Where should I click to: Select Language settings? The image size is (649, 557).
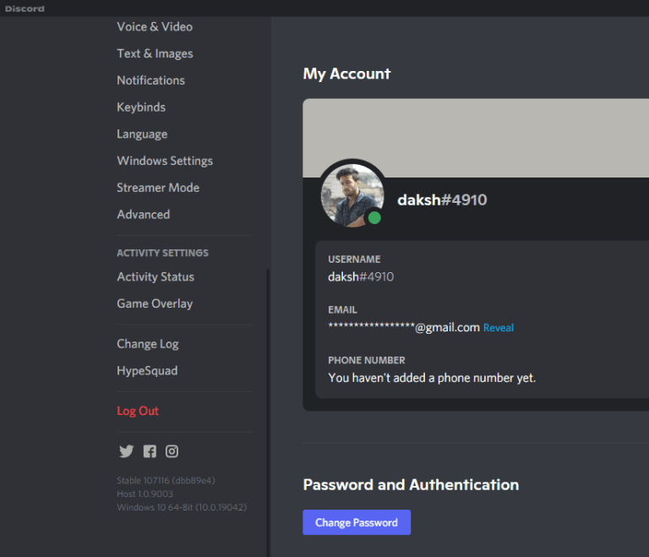[142, 134]
